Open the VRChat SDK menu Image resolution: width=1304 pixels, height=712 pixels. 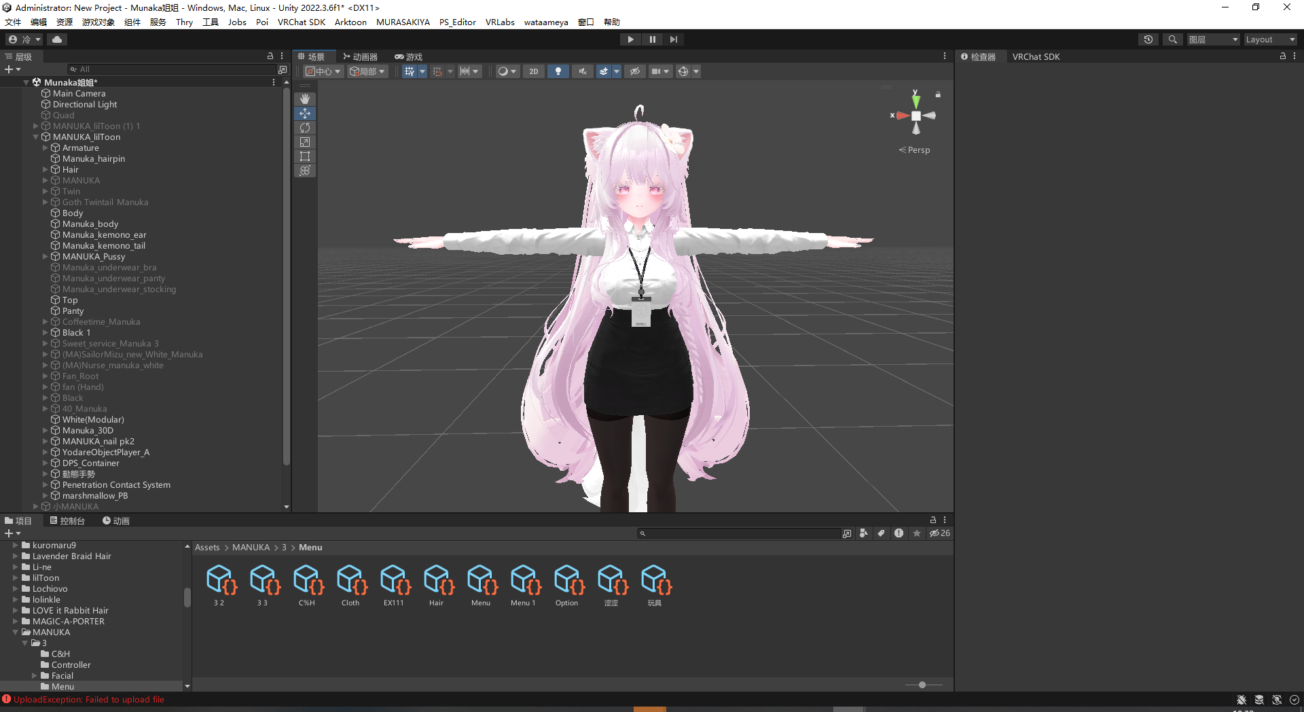[x=302, y=22]
